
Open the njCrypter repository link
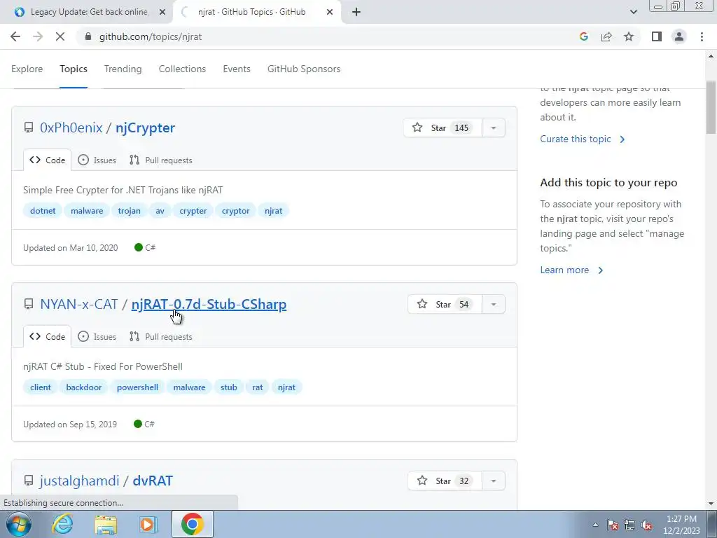[x=145, y=128]
